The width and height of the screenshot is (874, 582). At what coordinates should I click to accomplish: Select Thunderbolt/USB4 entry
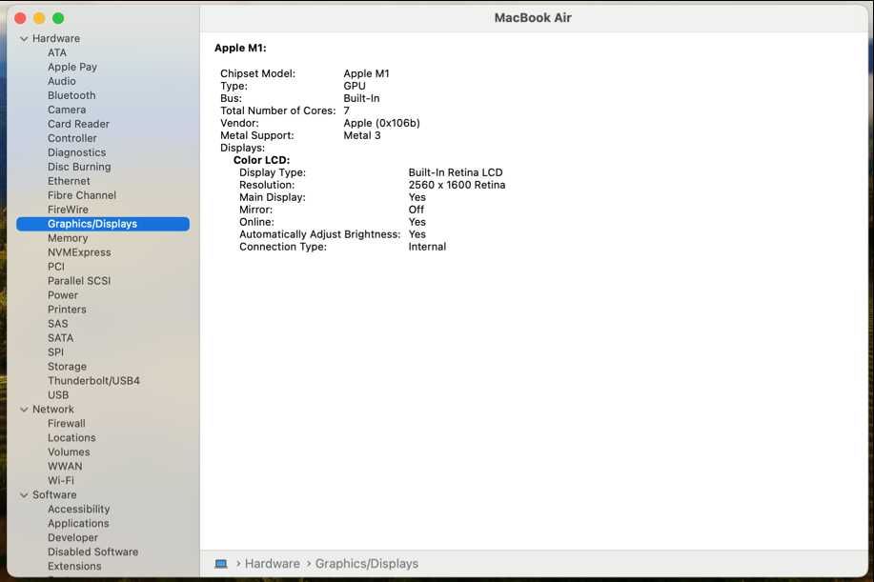click(93, 381)
